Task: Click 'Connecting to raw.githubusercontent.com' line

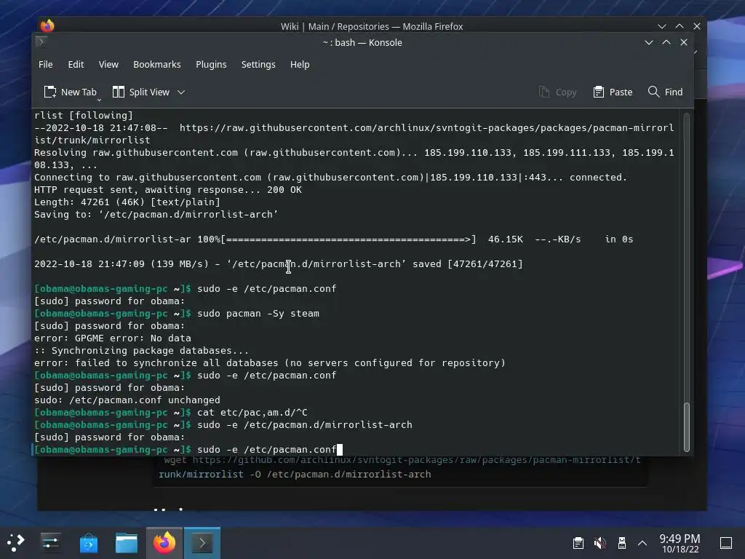Action: pos(331,178)
